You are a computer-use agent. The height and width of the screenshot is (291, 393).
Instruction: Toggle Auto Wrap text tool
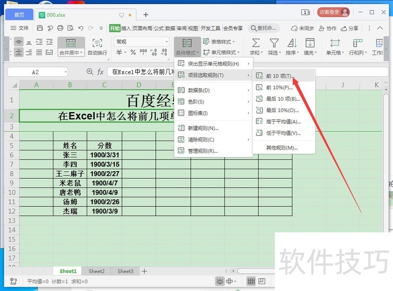point(97,47)
